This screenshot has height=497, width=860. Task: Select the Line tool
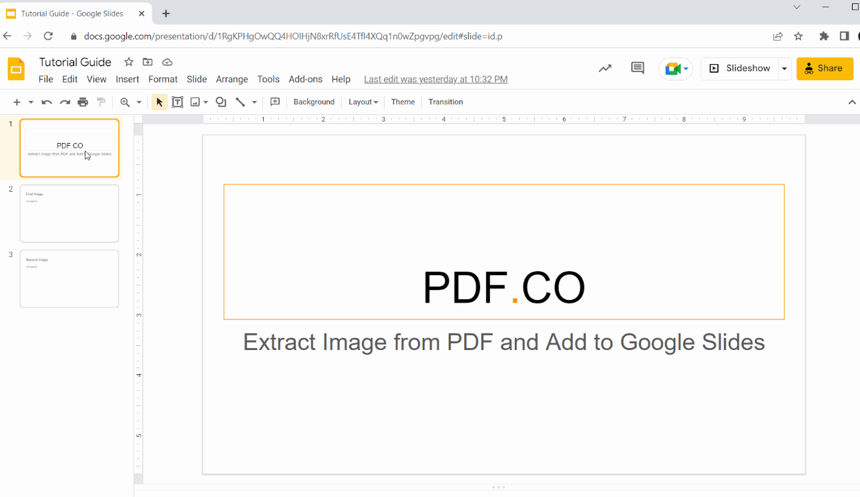pyautogui.click(x=240, y=102)
